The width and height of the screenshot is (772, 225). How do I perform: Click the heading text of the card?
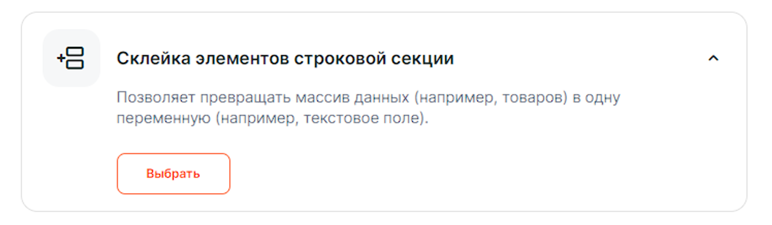(x=285, y=59)
